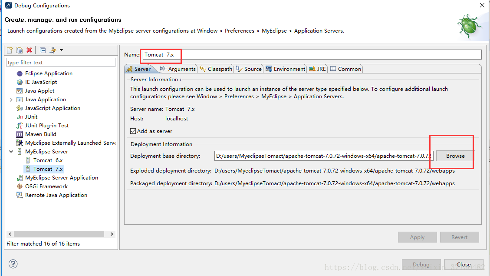This screenshot has height=276, width=490.
Task: Click the MyEclipse Server icon
Action: 20,152
